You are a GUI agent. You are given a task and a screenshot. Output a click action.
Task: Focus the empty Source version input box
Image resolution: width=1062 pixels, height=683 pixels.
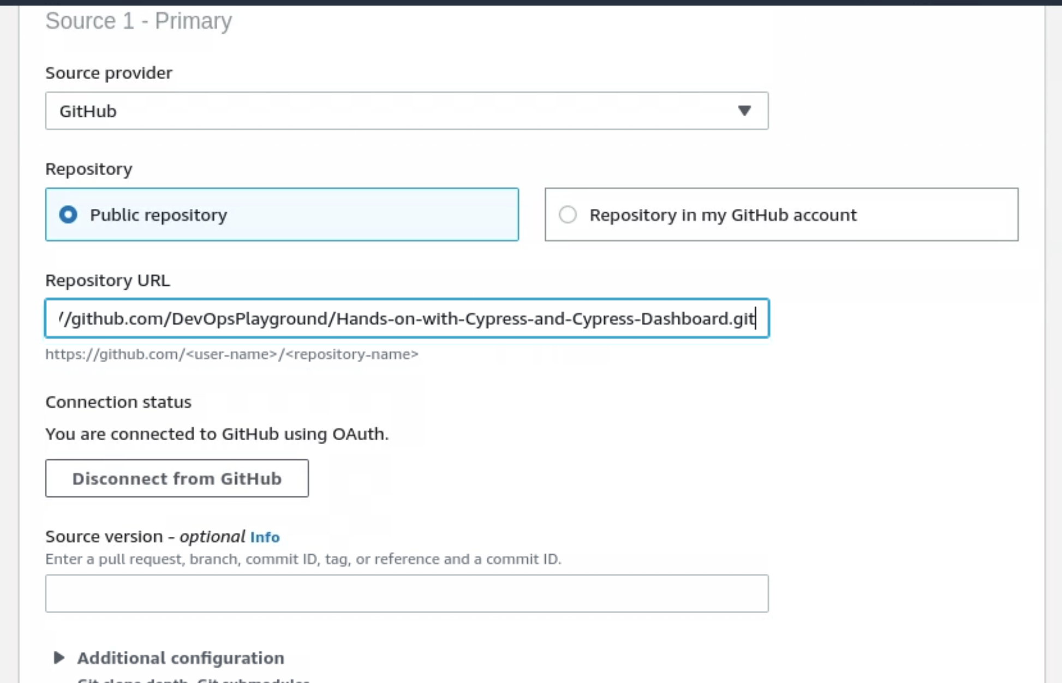pyautogui.click(x=406, y=593)
